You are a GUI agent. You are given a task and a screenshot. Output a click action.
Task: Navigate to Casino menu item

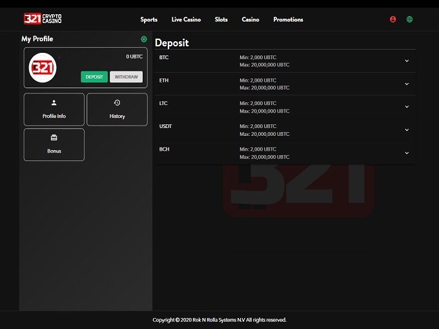[x=250, y=19]
